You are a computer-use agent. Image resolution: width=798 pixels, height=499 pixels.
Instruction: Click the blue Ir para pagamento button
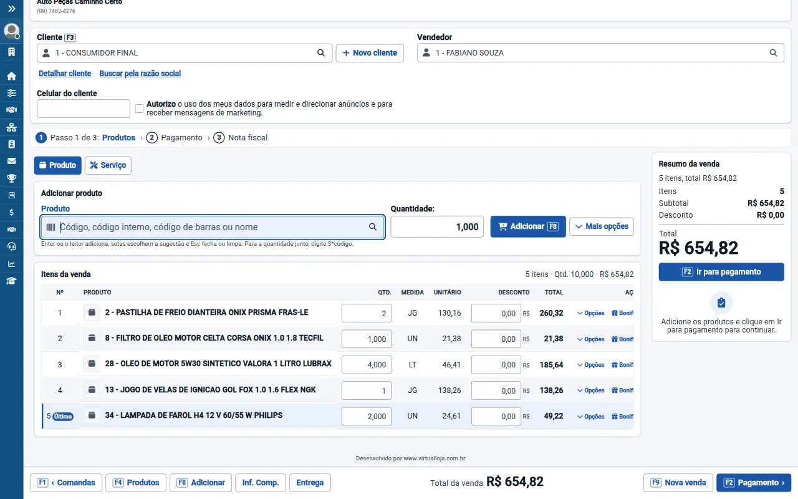721,272
